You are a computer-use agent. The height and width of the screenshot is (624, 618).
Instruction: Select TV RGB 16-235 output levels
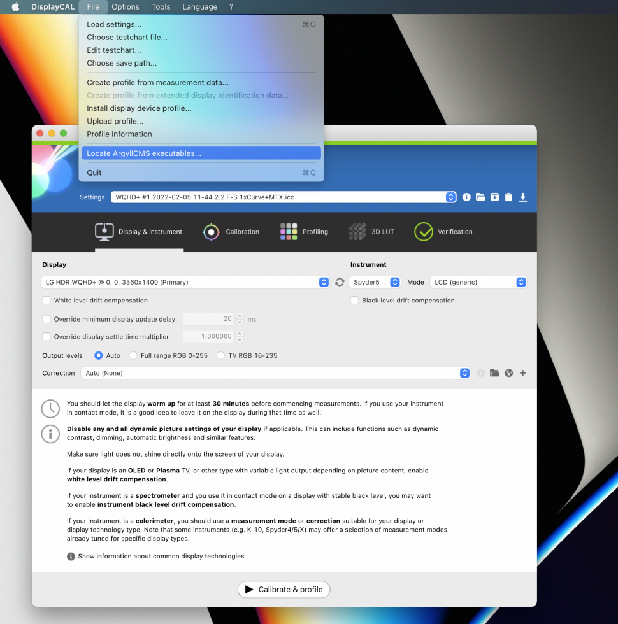tap(220, 355)
